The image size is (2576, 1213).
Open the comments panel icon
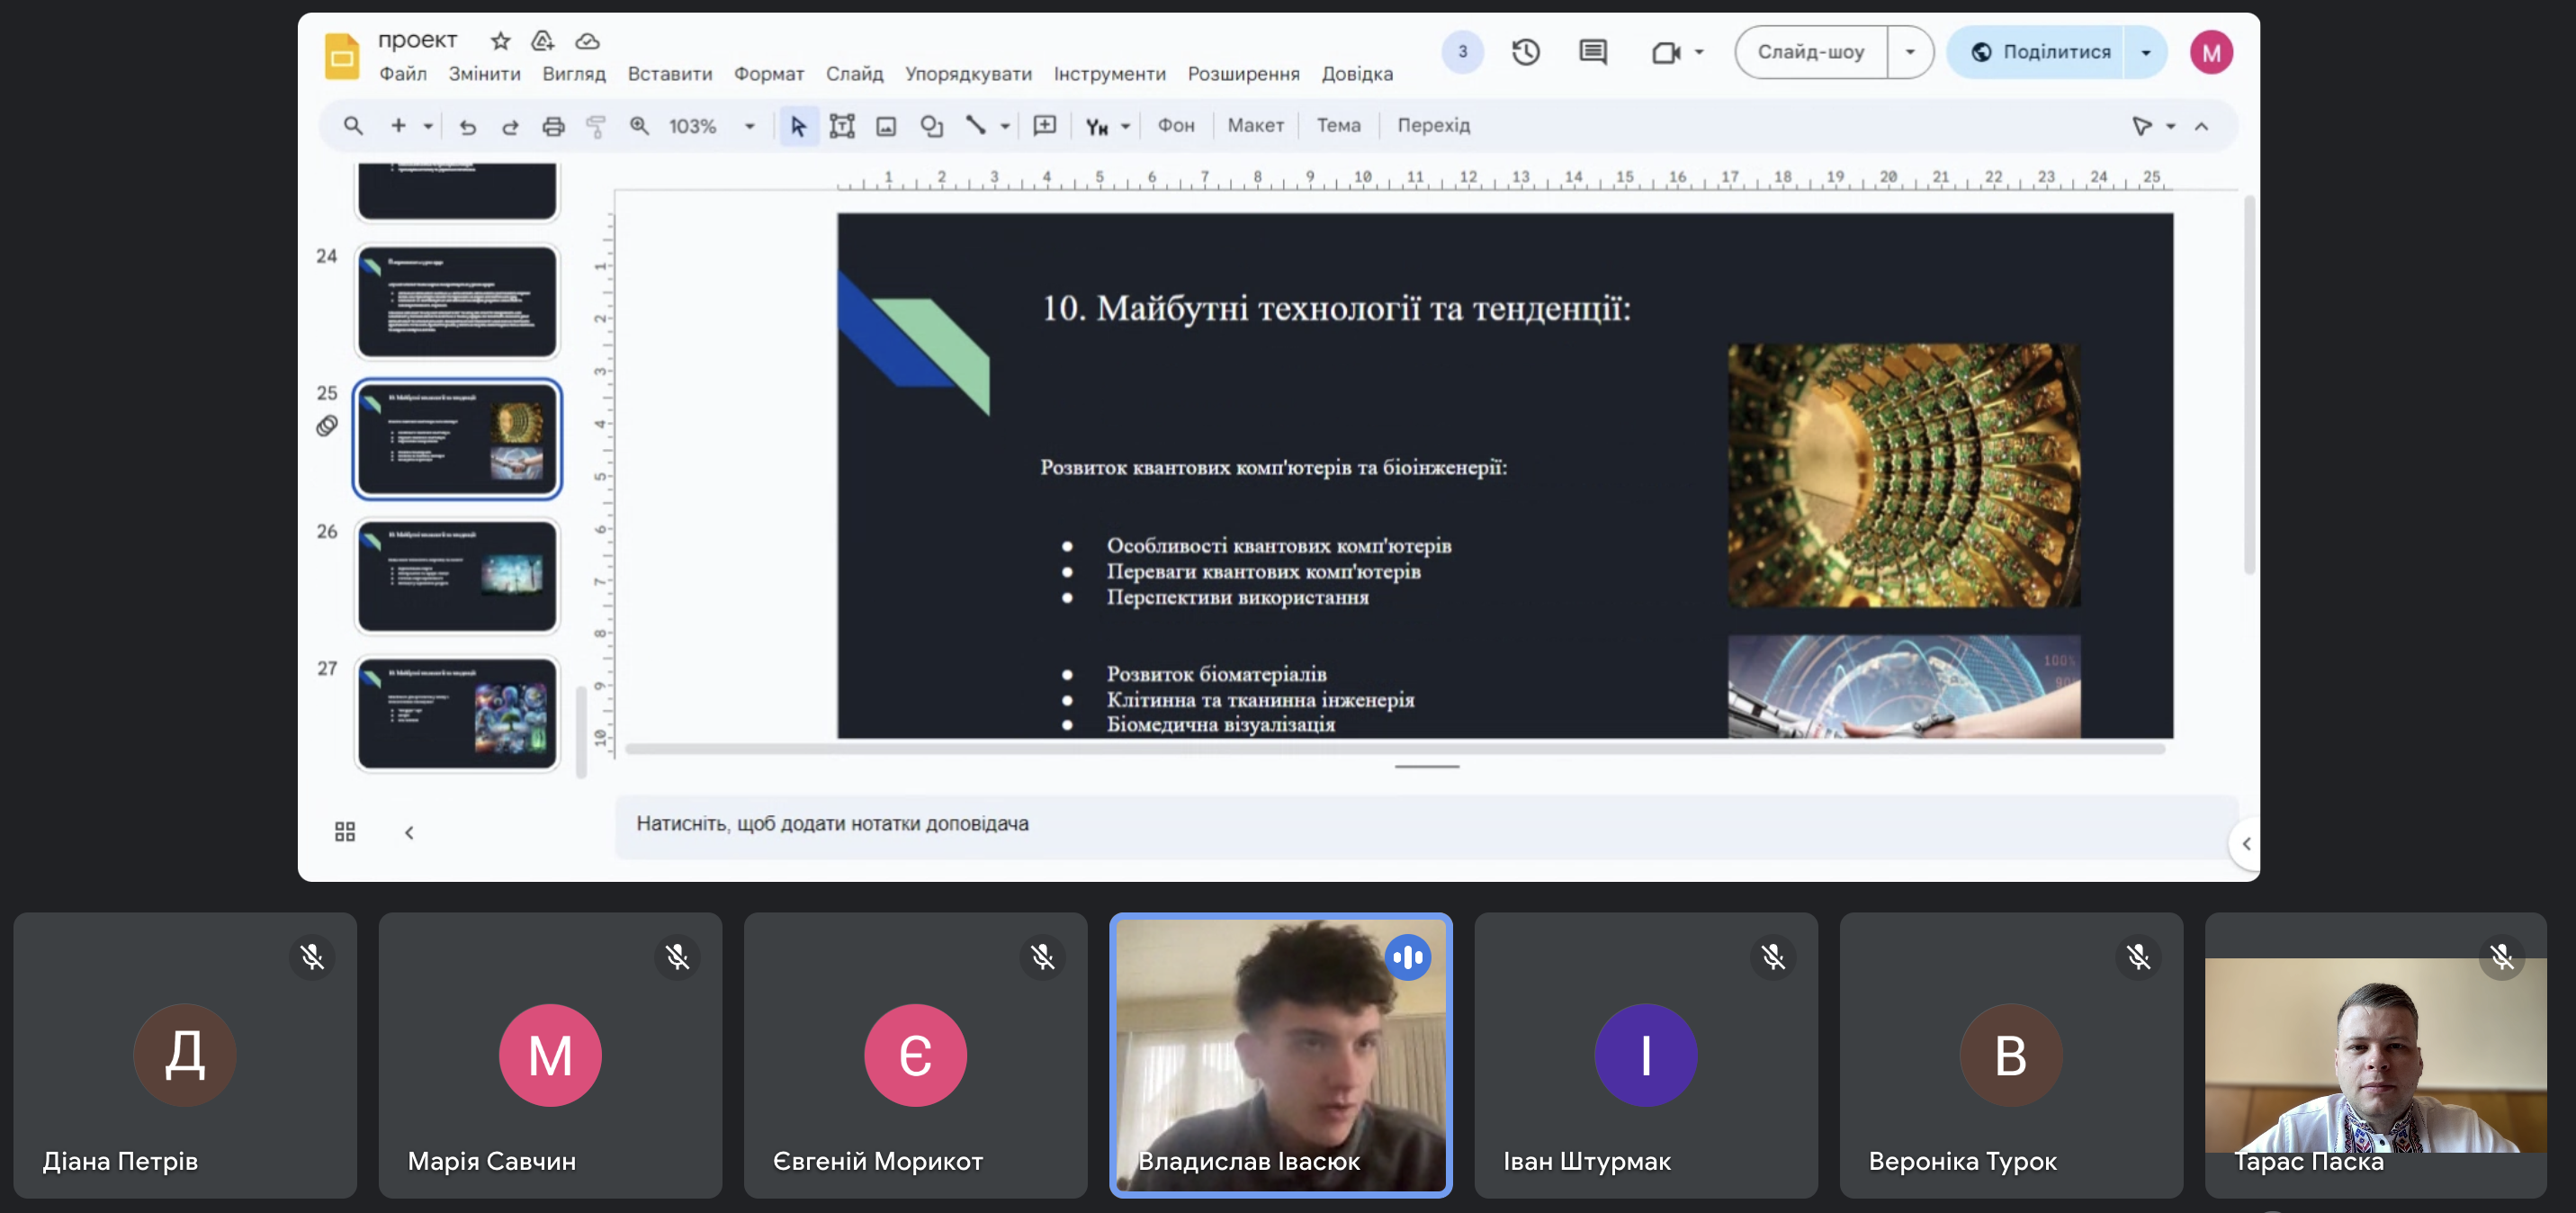pyautogui.click(x=1592, y=52)
